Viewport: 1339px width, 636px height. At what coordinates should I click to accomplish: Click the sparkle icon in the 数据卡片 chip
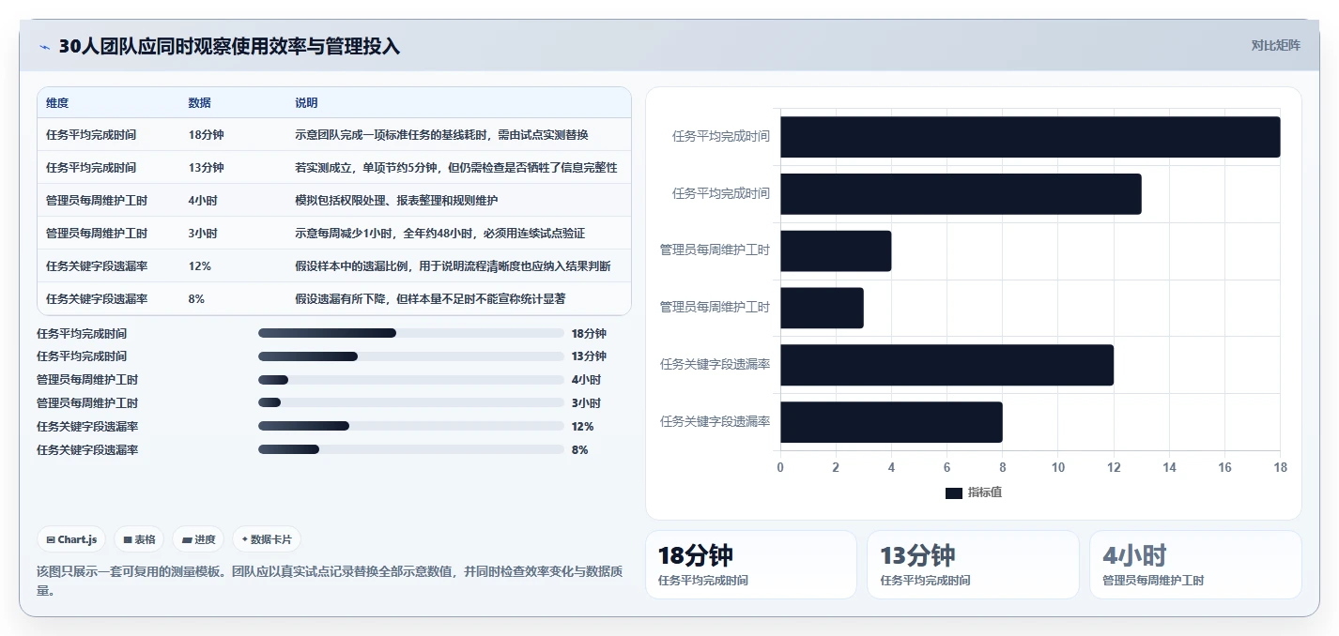coord(244,539)
